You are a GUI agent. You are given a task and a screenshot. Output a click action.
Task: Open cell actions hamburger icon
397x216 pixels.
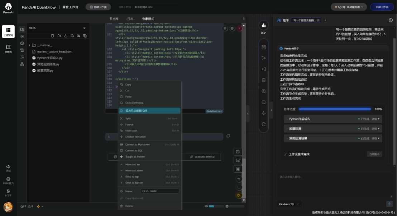[x=225, y=29]
